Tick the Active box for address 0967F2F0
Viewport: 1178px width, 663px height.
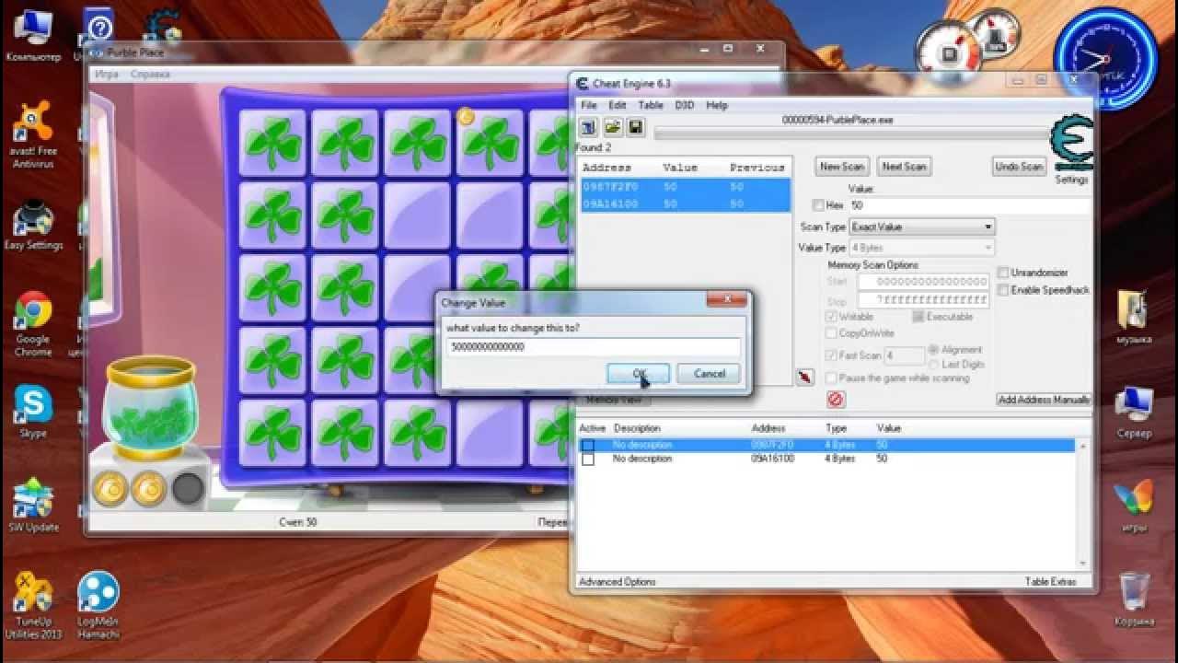click(x=588, y=446)
